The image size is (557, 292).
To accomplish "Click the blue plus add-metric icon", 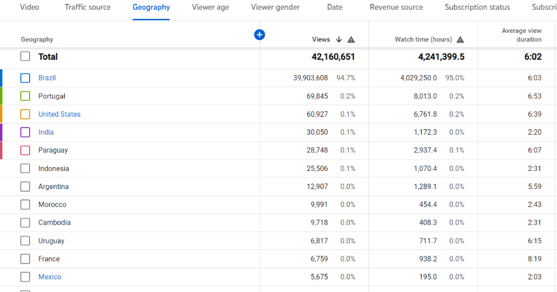I will (260, 35).
